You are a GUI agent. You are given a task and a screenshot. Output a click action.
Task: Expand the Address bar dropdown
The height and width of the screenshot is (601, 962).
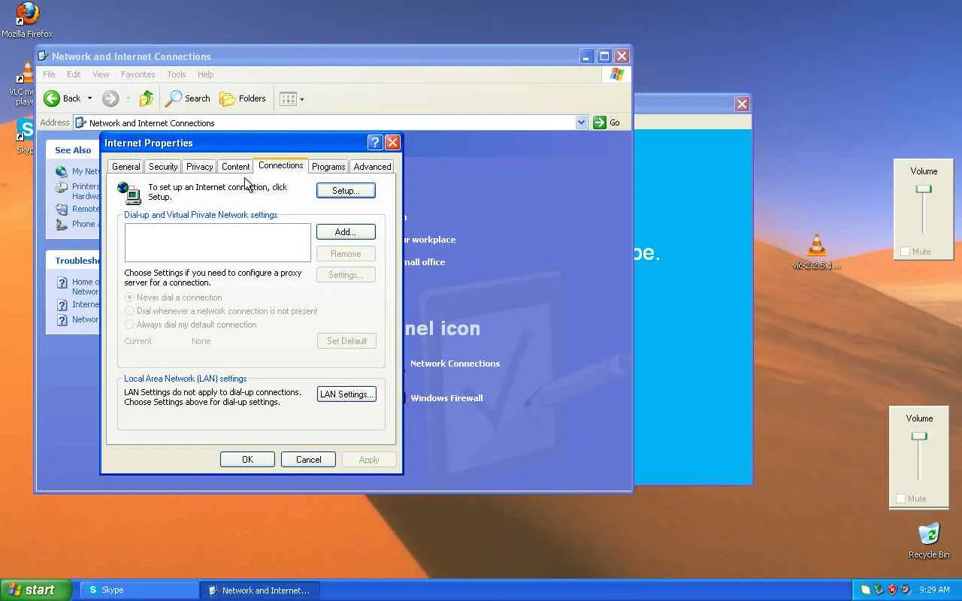[x=581, y=122]
